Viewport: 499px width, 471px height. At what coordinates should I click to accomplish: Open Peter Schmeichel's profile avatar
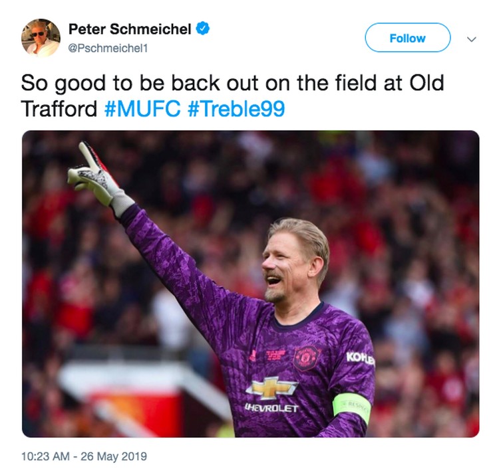pyautogui.click(x=41, y=38)
